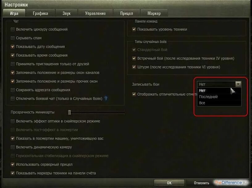Select Последний in the record battles list
The height and width of the screenshot is (188, 252).
click(x=219, y=97)
